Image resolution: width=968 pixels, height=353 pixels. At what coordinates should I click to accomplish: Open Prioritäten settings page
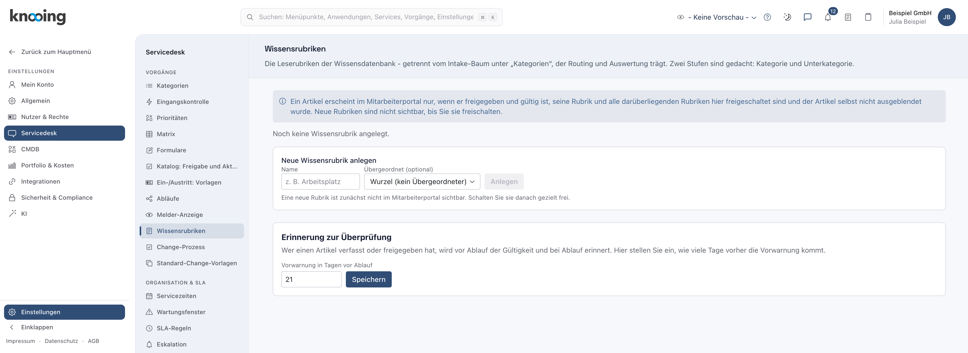(192, 118)
